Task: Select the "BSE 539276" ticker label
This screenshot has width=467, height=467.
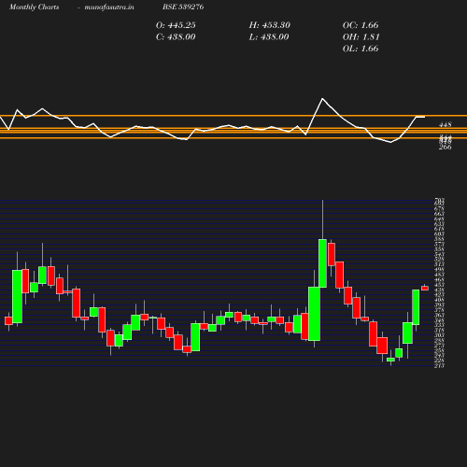Action: coord(183,7)
